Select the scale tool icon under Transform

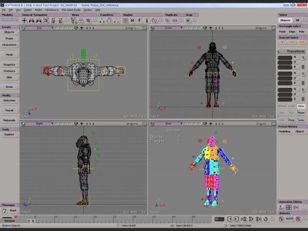point(102,21)
